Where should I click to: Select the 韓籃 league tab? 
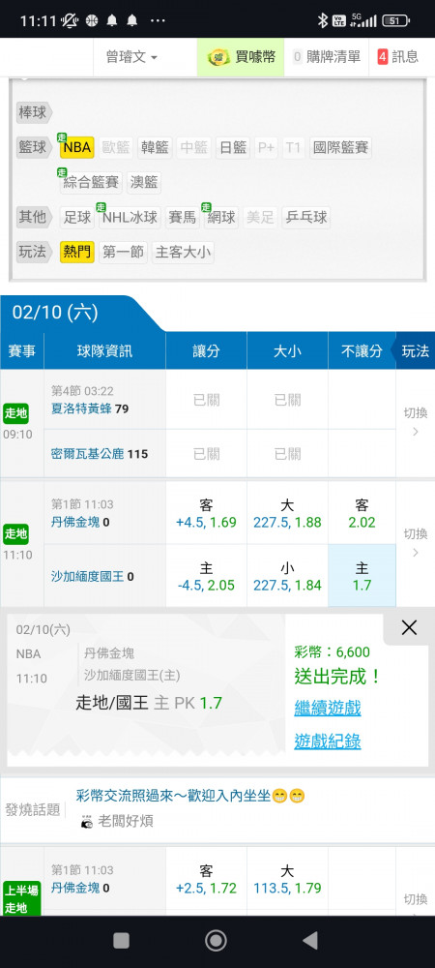coord(155,148)
